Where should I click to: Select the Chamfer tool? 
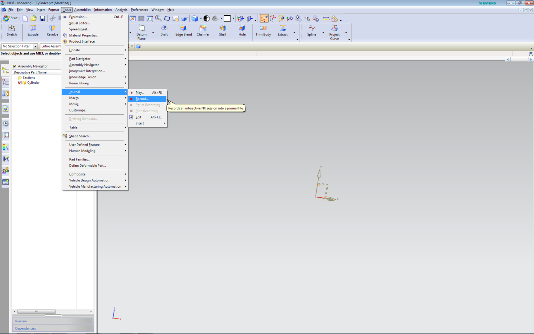point(203,30)
